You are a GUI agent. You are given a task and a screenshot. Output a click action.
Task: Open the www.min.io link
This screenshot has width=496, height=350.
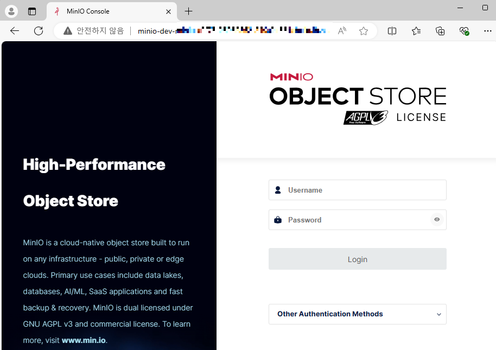(84, 340)
